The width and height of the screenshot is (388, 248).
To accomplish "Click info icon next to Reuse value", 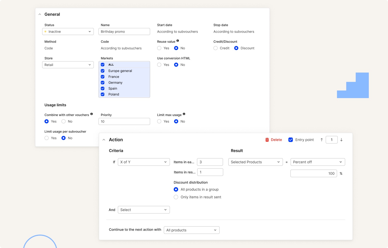I will [x=178, y=41].
